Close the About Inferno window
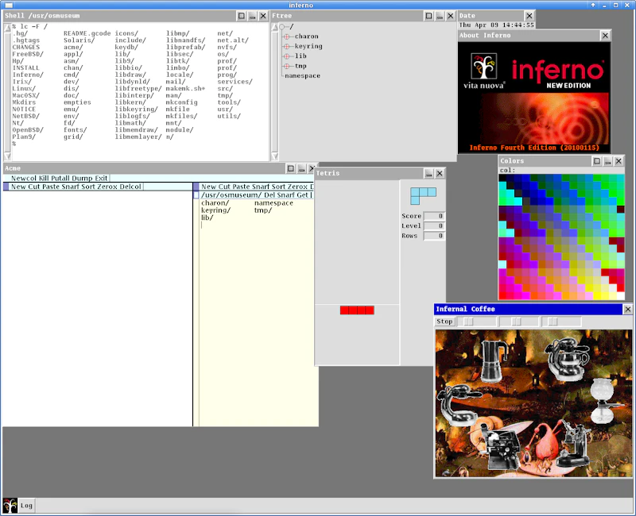 tap(605, 36)
